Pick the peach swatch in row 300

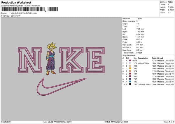[130, 66]
